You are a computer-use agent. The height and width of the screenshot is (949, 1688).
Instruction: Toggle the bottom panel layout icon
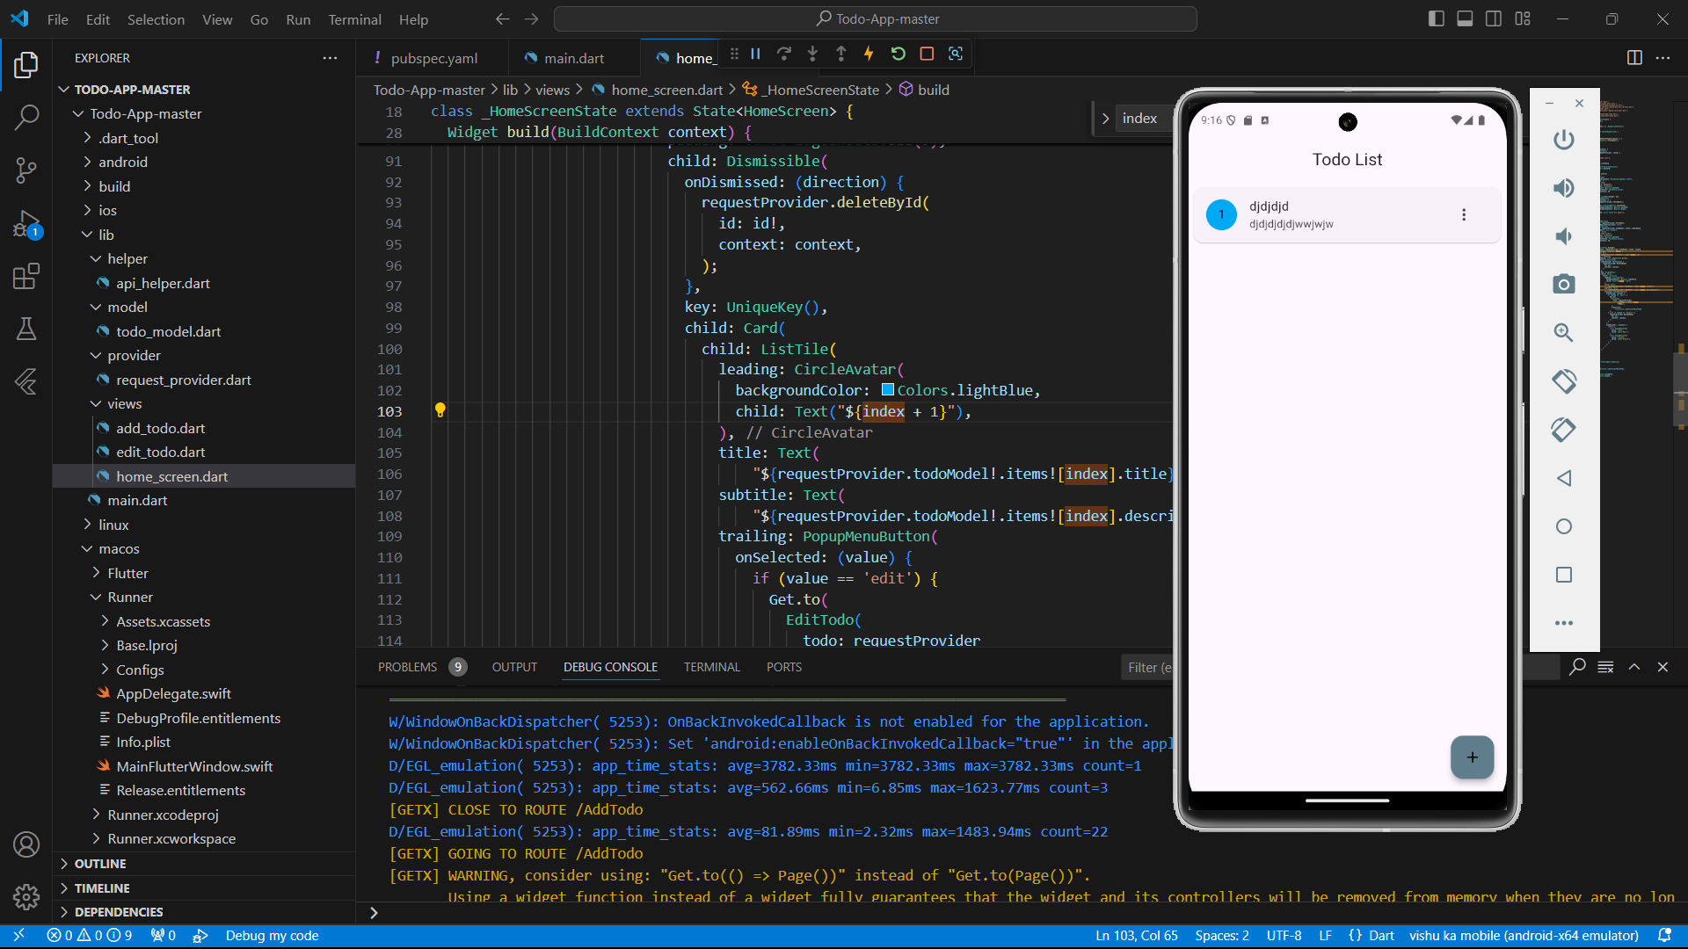click(x=1465, y=18)
